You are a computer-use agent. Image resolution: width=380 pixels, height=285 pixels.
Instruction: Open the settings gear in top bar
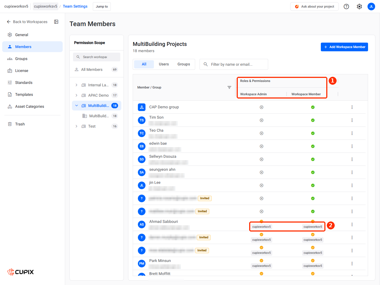pos(359,7)
